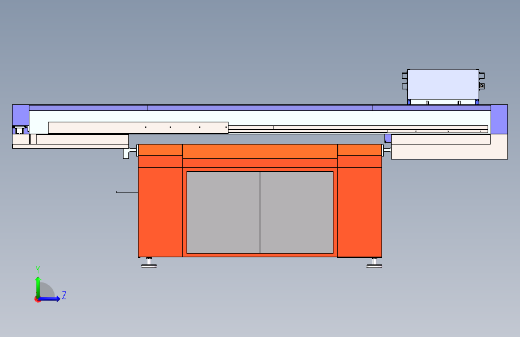The height and width of the screenshot is (337, 520).
Task: Click the green Y axis arrow of the triad
Action: click(38, 287)
